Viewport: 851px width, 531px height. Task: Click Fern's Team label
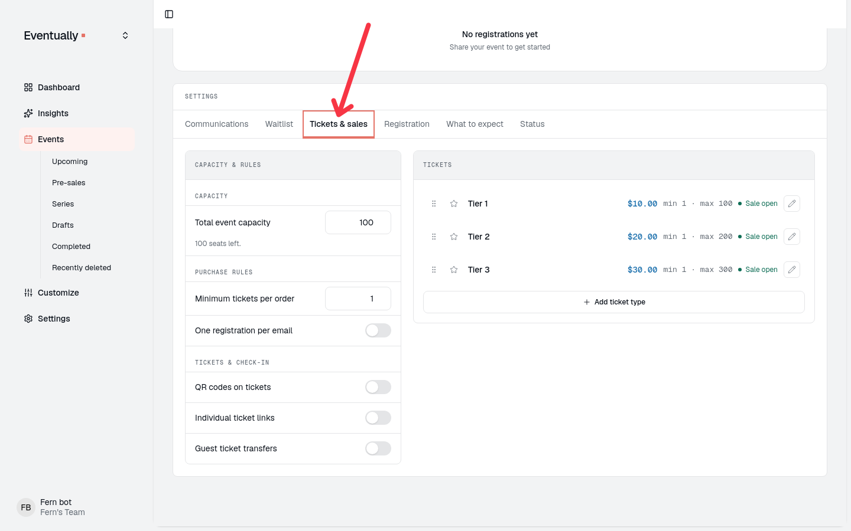tap(63, 512)
